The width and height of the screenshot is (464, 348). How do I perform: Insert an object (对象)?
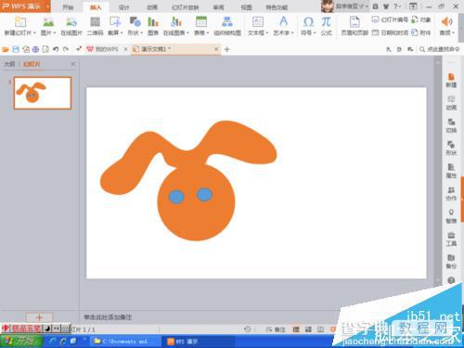coord(421,19)
